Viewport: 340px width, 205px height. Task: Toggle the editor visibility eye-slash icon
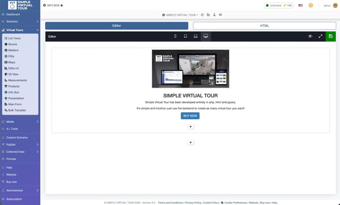pos(310,36)
